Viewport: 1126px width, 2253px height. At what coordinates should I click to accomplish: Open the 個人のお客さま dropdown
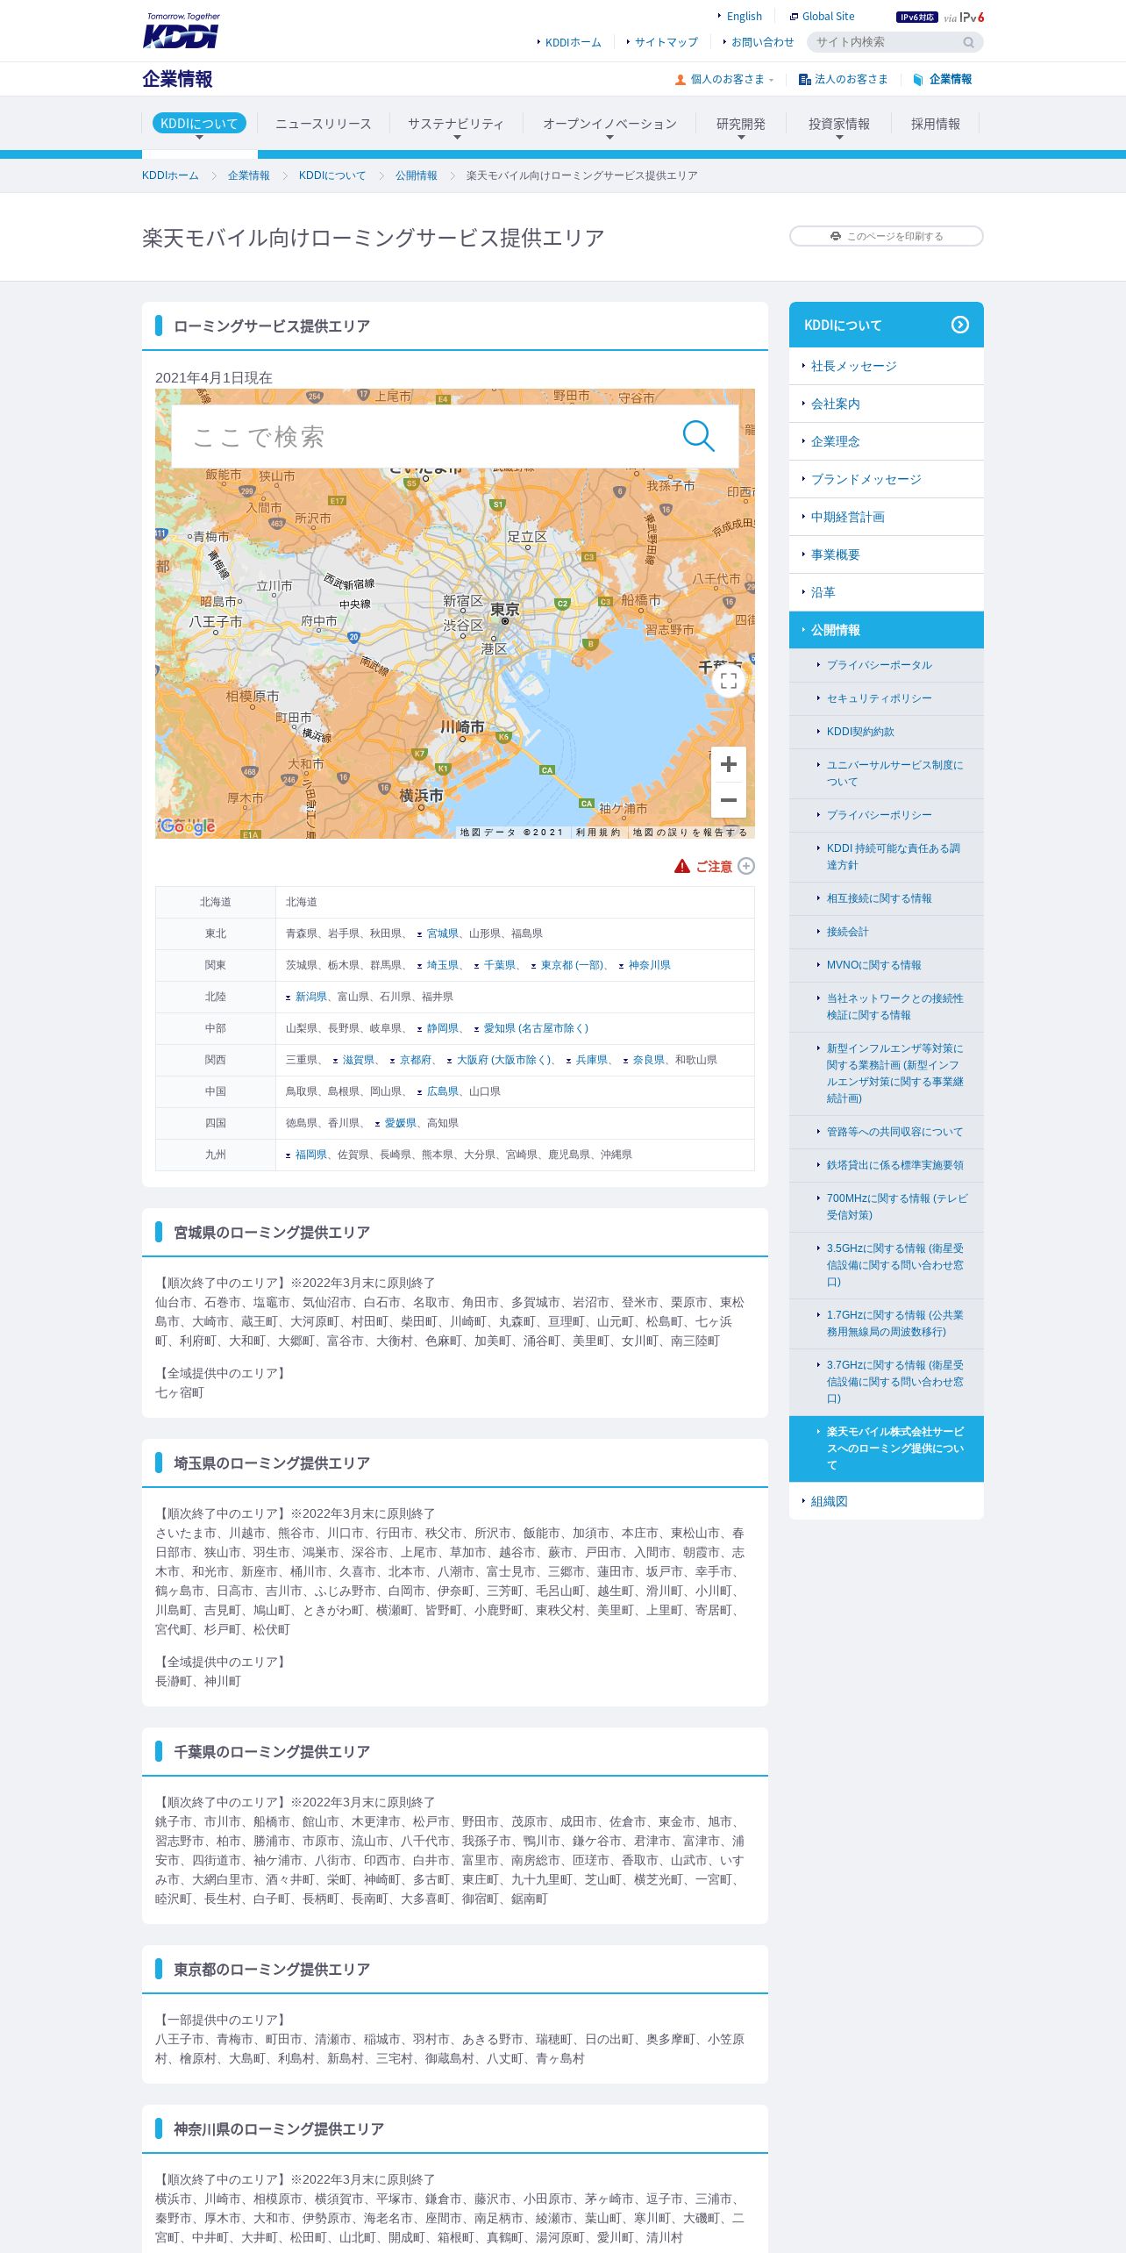[724, 79]
